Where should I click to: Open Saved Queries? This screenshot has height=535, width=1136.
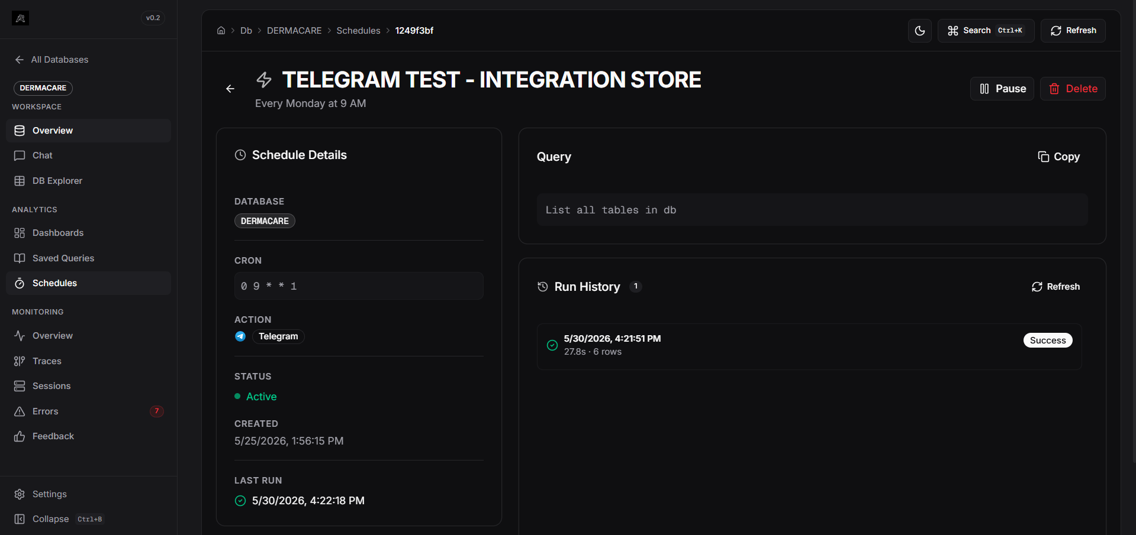[x=88, y=258]
